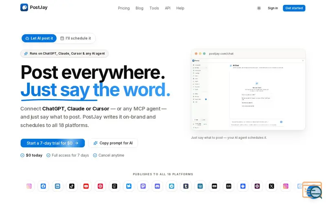326x204 pixels.
Task: Click Copy prompt for AI button
Action: coord(113,143)
